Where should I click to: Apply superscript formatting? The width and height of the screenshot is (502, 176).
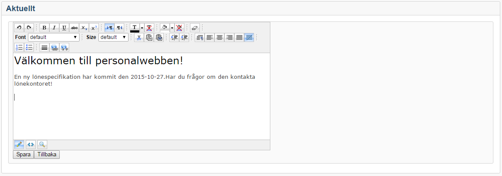point(94,27)
